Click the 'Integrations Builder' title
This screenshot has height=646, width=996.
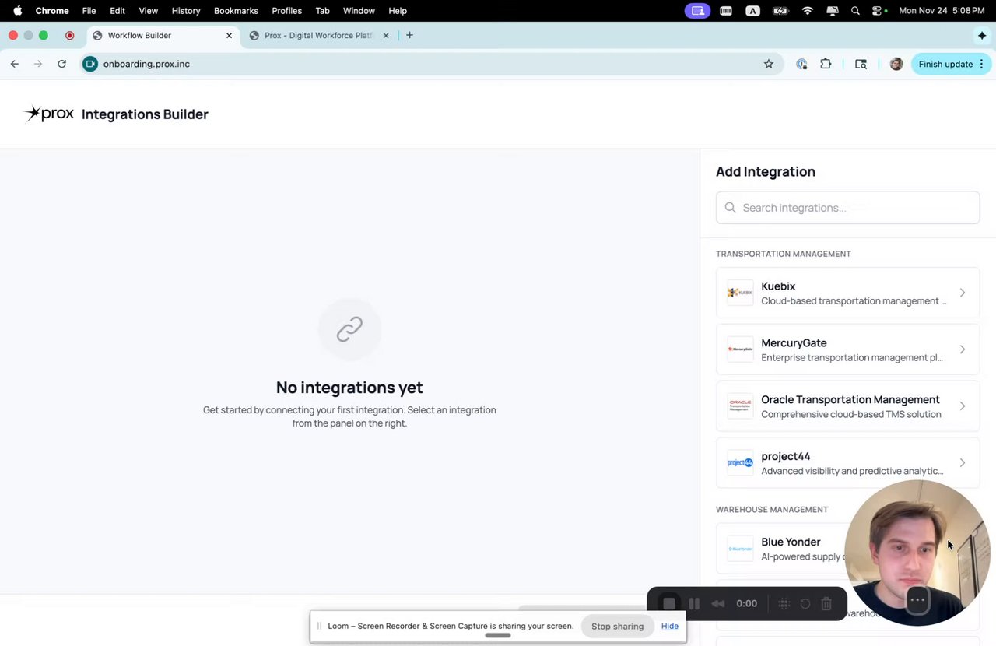(x=145, y=114)
